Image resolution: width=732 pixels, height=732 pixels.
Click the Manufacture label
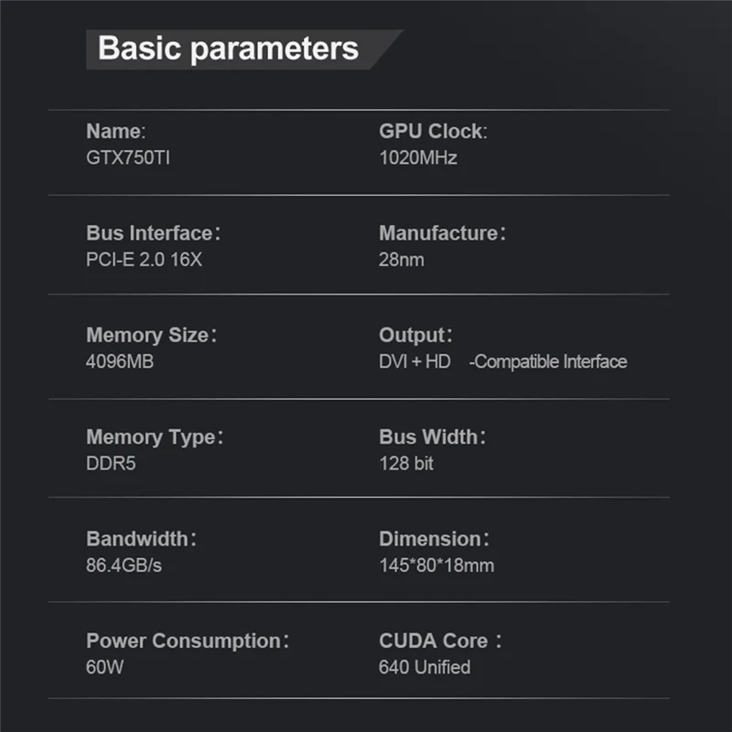click(x=441, y=233)
